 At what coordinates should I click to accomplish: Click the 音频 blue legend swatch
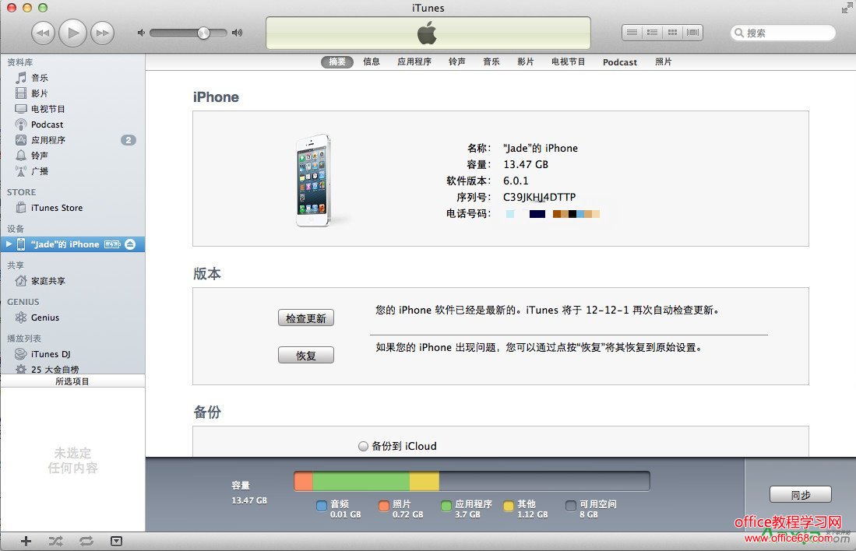click(x=322, y=506)
